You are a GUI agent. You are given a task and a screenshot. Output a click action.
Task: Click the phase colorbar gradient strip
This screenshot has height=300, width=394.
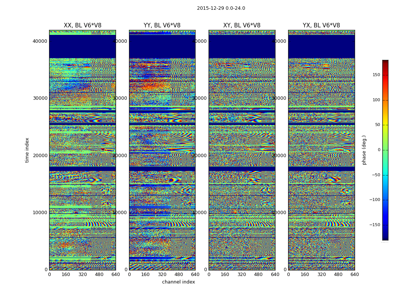(385, 150)
